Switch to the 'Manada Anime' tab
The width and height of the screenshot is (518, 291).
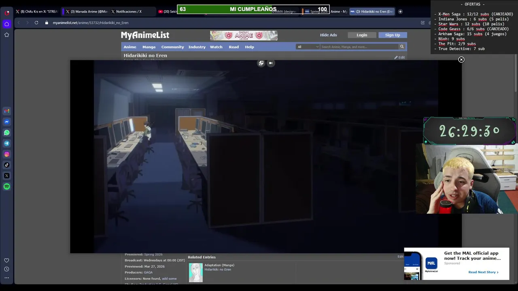click(x=86, y=11)
